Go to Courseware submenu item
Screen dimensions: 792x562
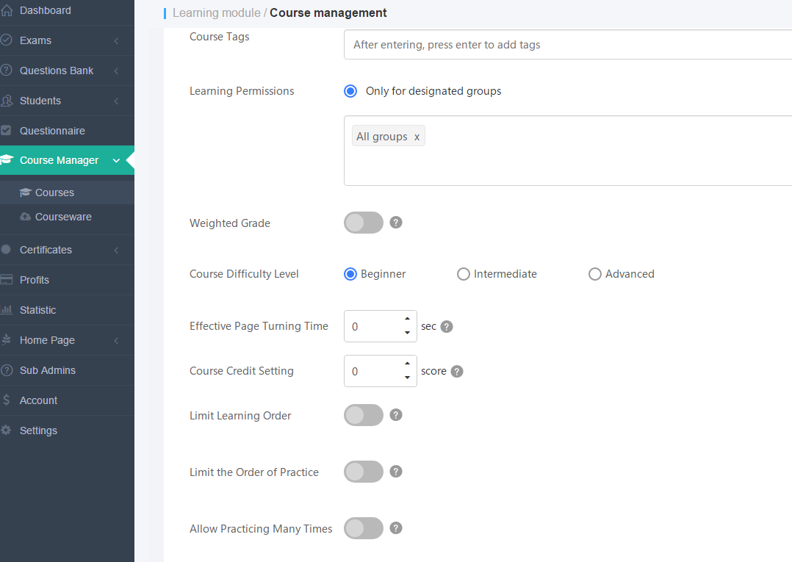(x=67, y=217)
